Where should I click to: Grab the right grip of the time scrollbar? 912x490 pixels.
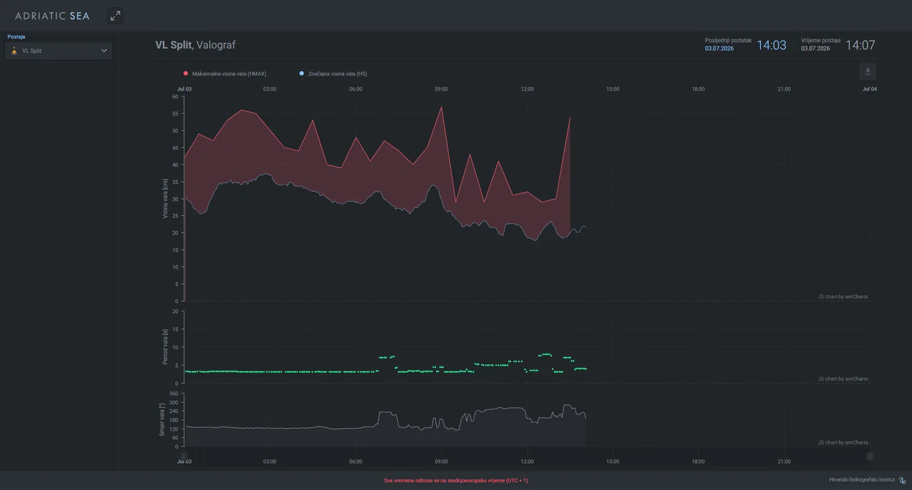tap(870, 456)
